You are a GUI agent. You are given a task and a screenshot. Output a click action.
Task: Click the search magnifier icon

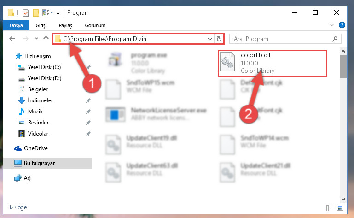335,39
